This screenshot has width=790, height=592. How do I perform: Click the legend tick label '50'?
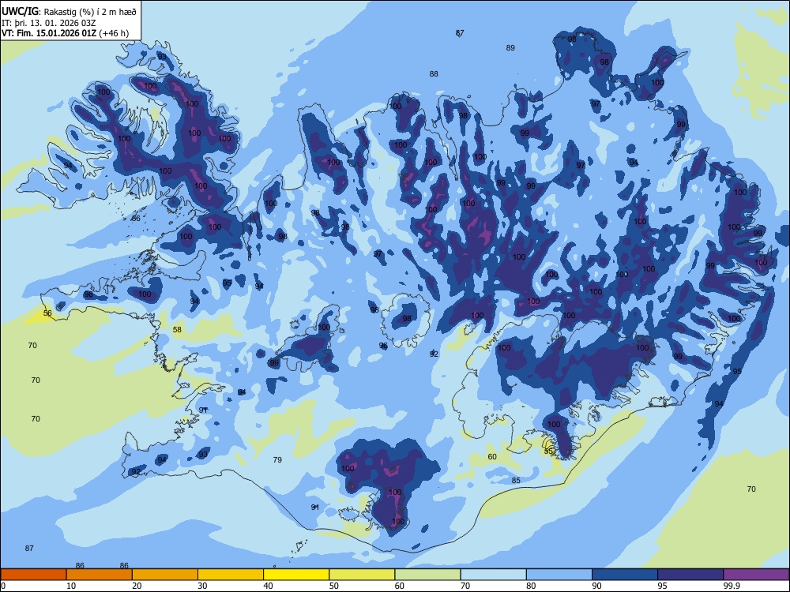[x=333, y=586]
